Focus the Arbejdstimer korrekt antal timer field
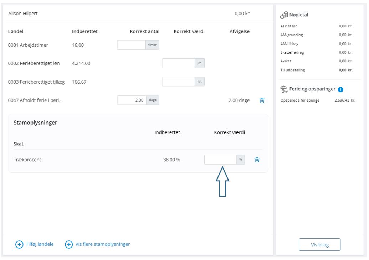This screenshot has height=260, width=369. click(131, 45)
